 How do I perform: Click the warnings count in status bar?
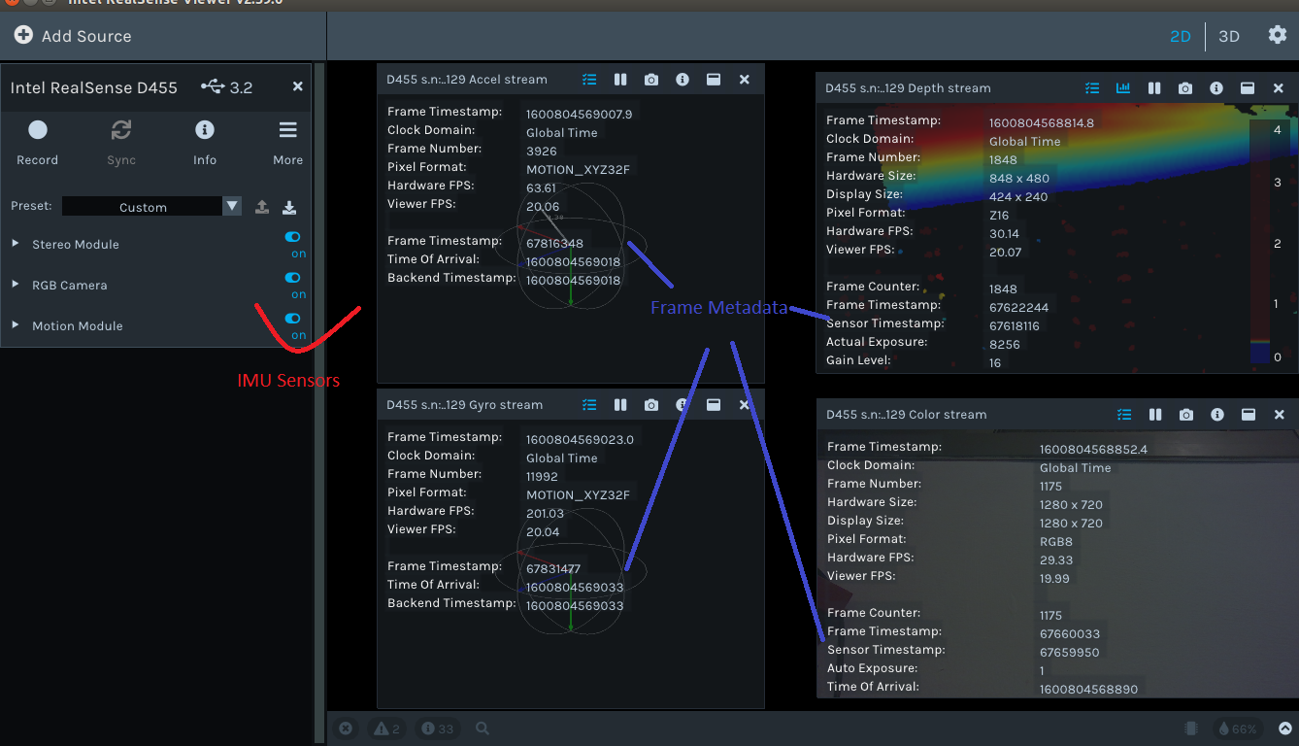(x=386, y=729)
